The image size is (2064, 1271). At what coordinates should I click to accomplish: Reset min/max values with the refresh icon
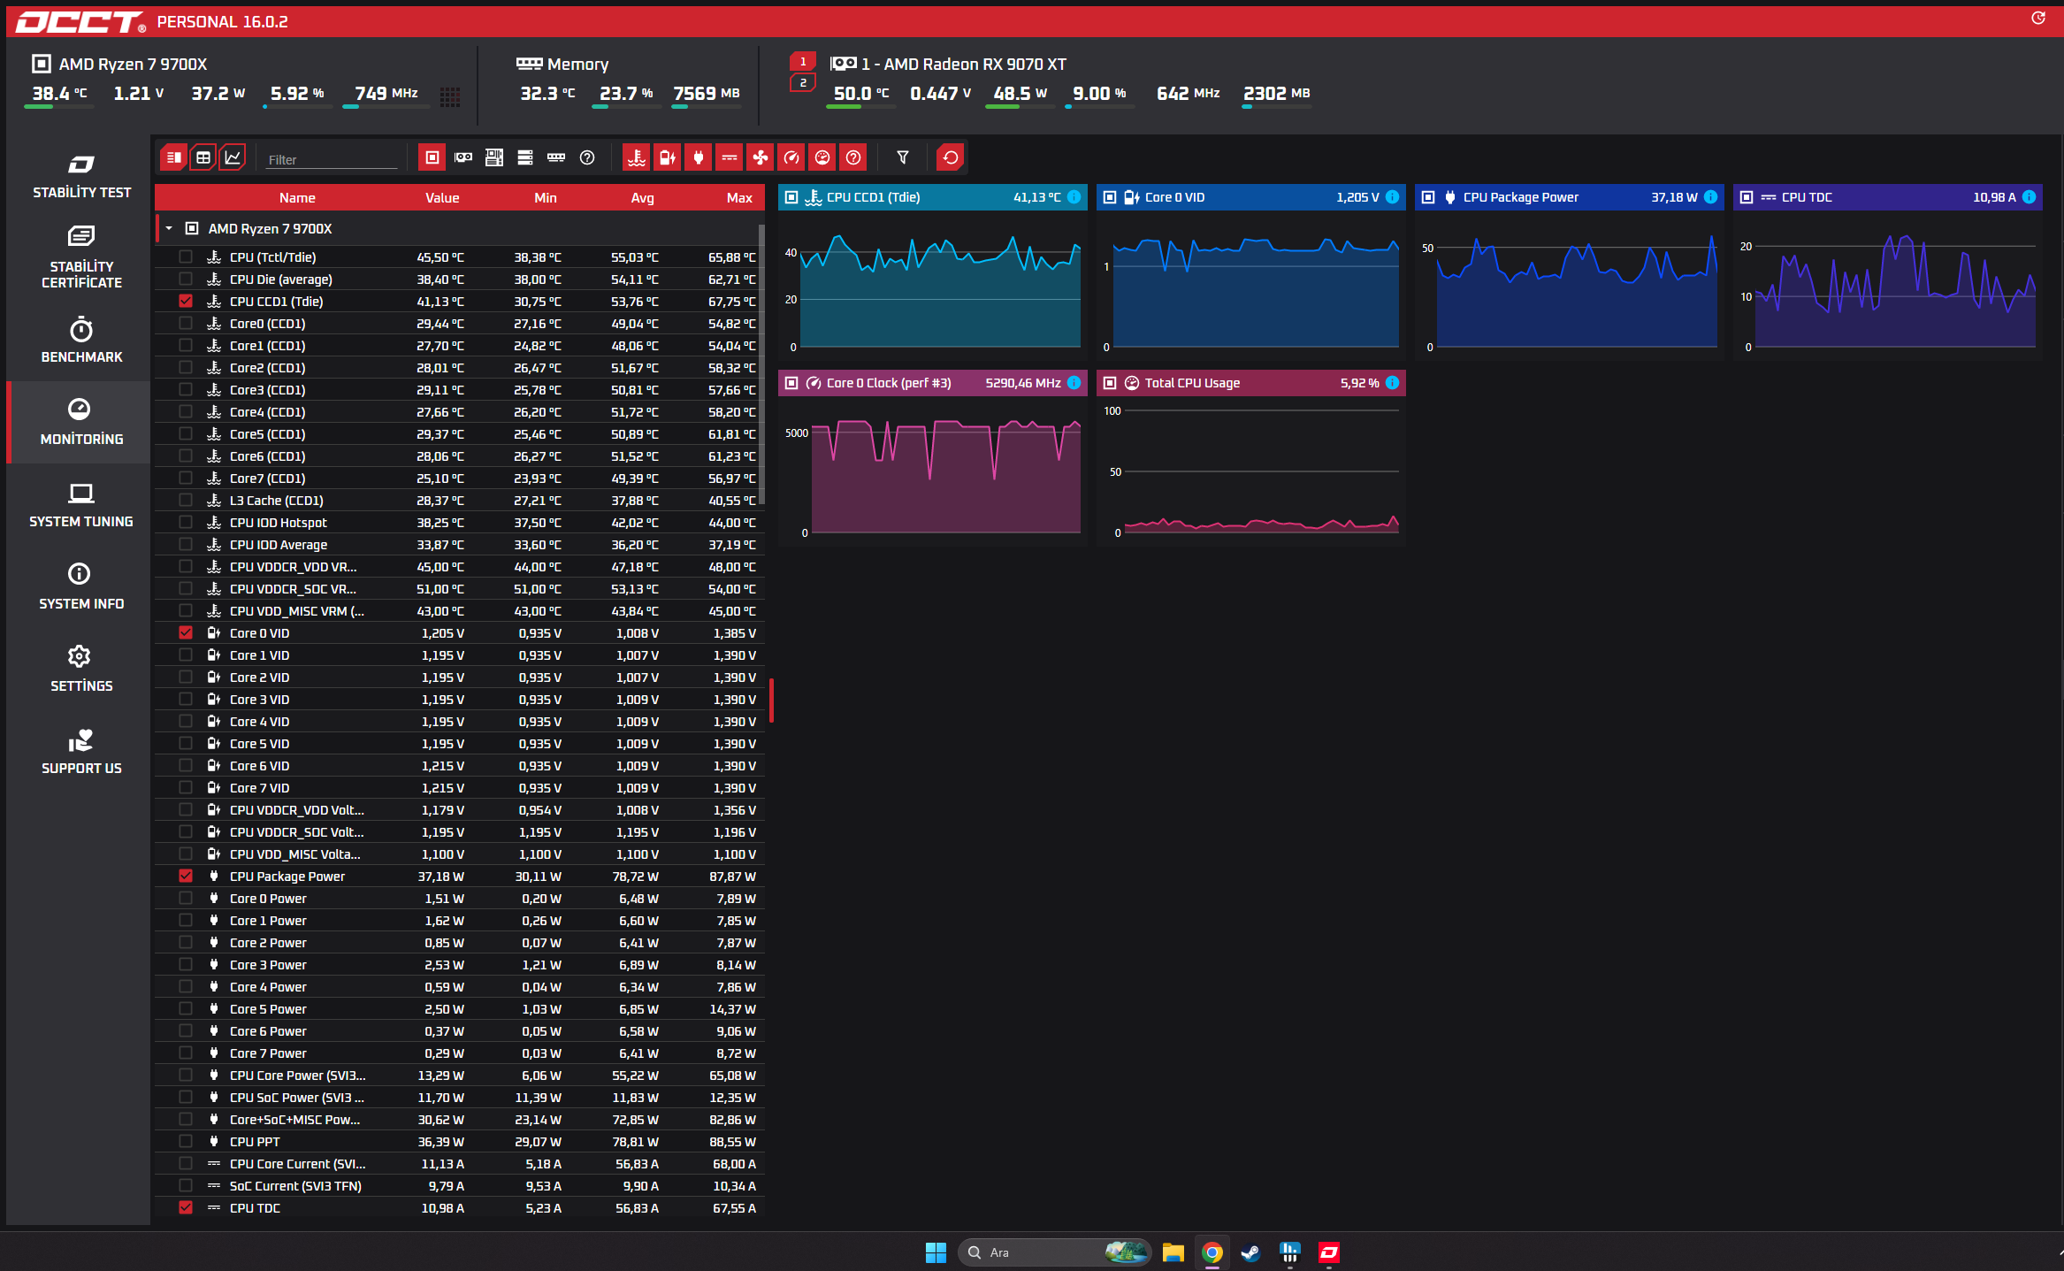click(951, 158)
